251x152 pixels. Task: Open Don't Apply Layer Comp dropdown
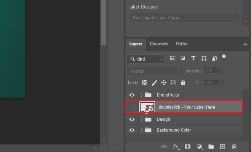click(184, 18)
